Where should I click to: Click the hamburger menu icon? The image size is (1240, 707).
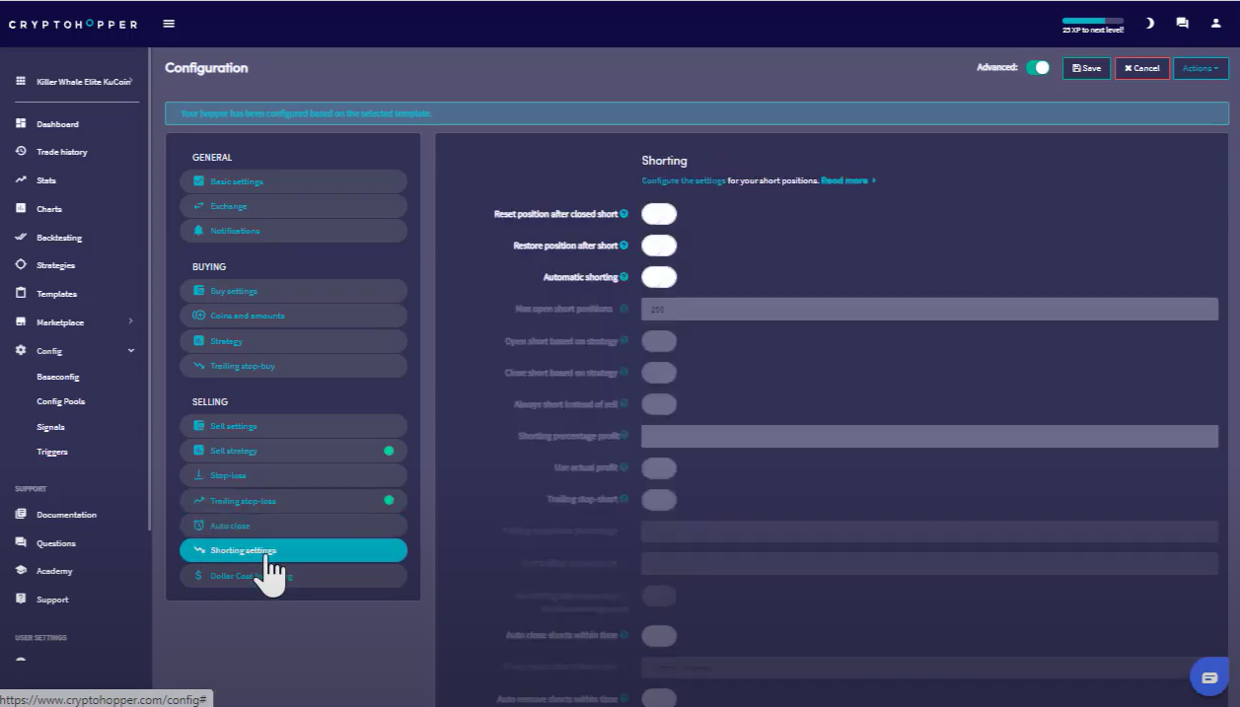pyautogui.click(x=169, y=24)
